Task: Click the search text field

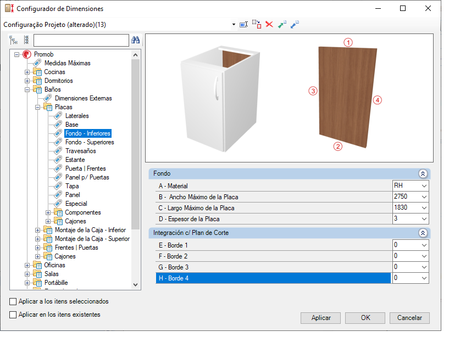Action: click(x=81, y=40)
